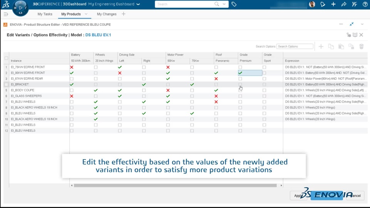The width and height of the screenshot is (370, 208).
Task: Restore widget size with arrows icon
Action: (x=351, y=24)
